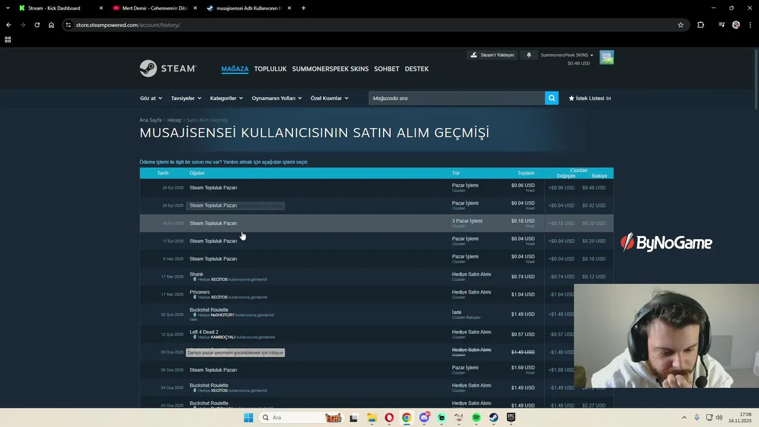This screenshot has height=427, width=759.
Task: Open the MAĞAZA menu
Action: [x=235, y=69]
